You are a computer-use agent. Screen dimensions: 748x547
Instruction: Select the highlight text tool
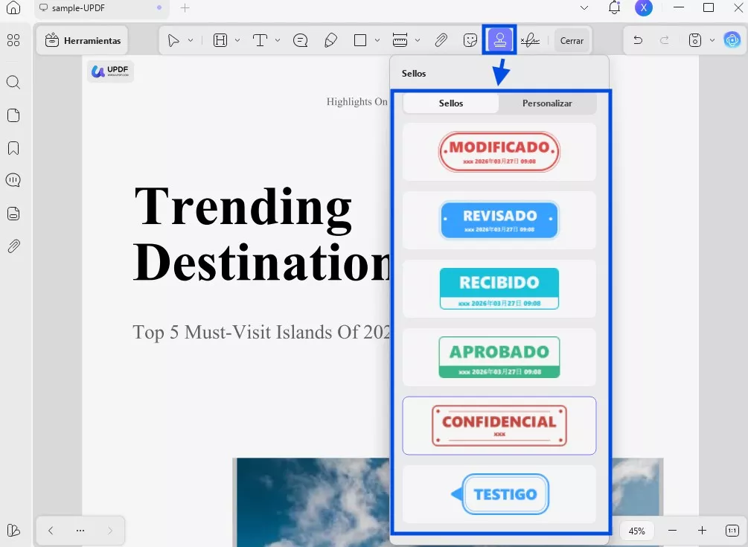pos(220,40)
